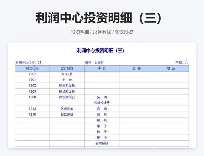
Task: Click the 房屋及设备 account cell
Action: coord(67,86)
